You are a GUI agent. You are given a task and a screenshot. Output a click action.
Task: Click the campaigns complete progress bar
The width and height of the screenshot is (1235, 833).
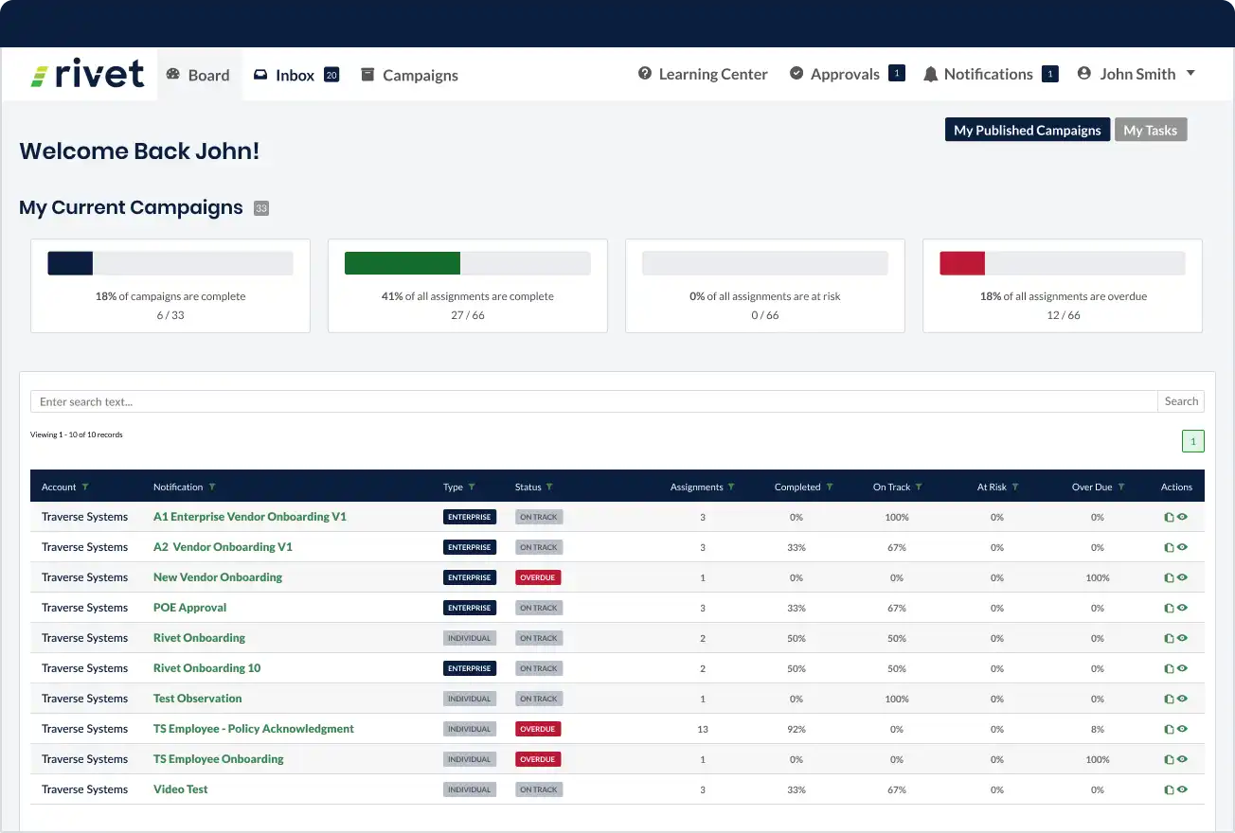(x=170, y=262)
